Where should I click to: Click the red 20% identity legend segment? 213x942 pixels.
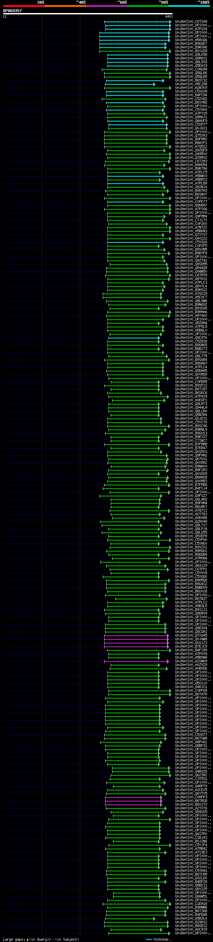[x=24, y=6]
